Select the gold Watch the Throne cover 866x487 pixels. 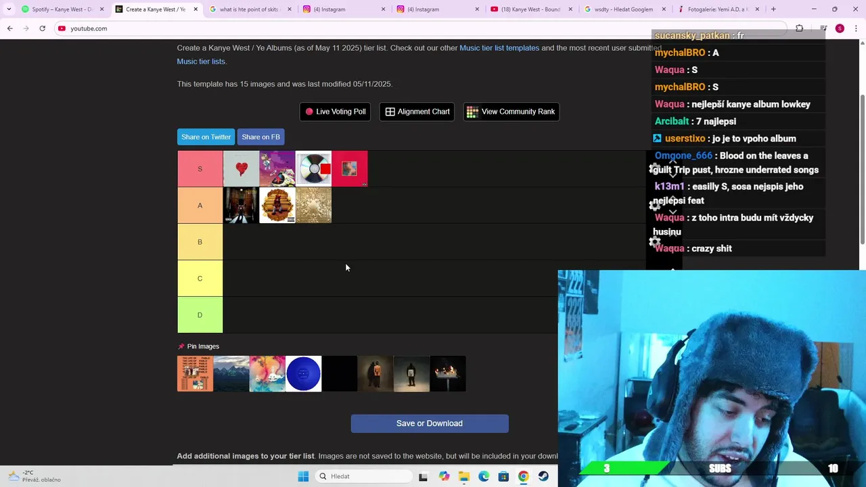click(313, 205)
